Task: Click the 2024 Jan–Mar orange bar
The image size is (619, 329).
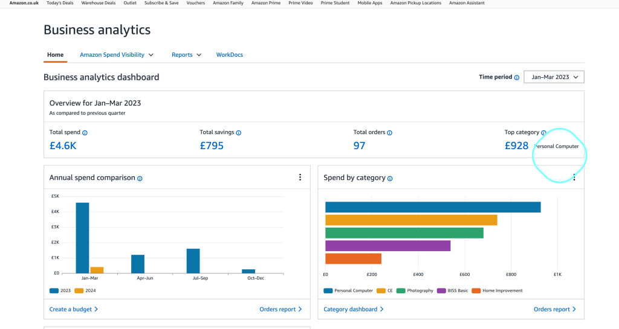Action: 97,270
